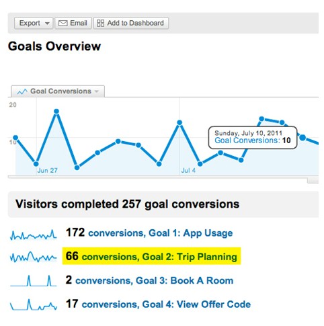Open Goal 1: App Usage conversions link
Viewport: 324px width, 326px height.
click(161, 233)
